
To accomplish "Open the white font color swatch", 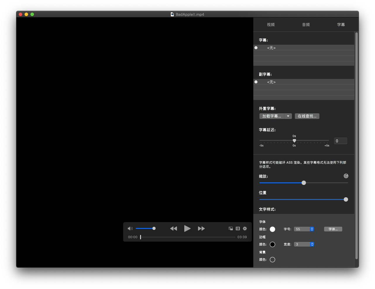I will (x=272, y=229).
